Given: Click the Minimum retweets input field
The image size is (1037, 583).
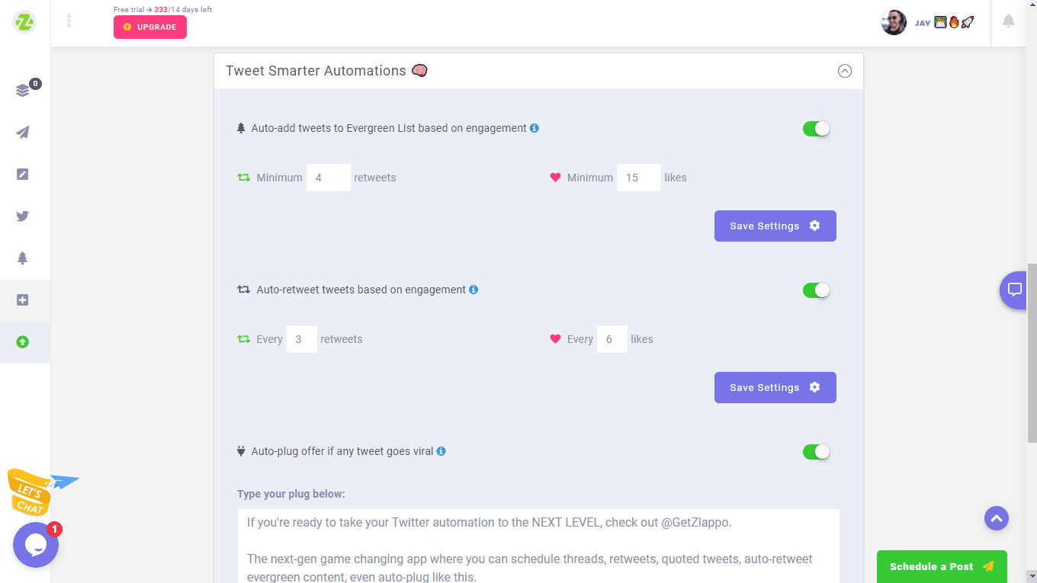Looking at the screenshot, I should [328, 178].
